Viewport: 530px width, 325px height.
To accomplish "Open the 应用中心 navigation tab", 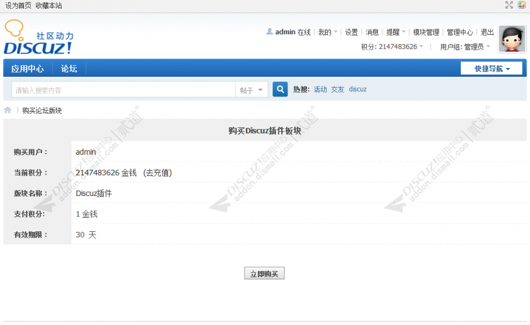I will [x=27, y=69].
